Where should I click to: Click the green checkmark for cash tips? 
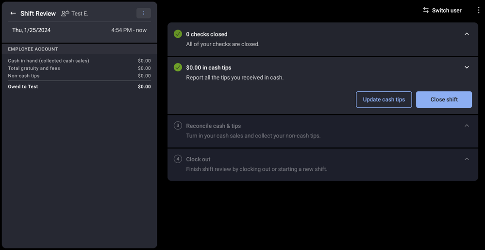tap(178, 67)
